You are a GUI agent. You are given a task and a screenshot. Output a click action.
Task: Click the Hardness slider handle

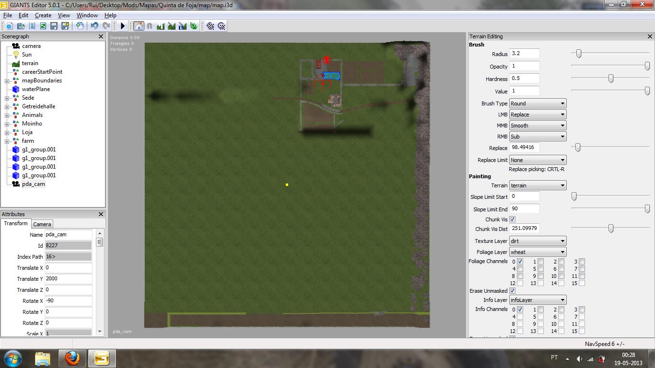click(611, 79)
